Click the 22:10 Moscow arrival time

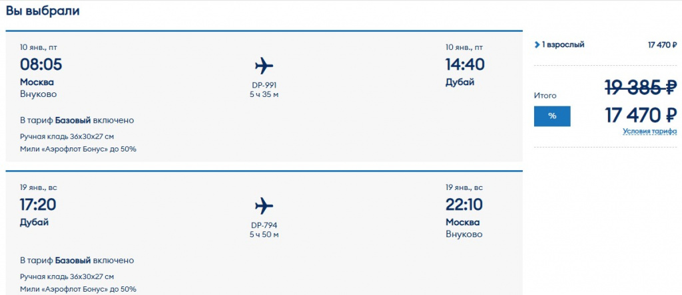[465, 205]
